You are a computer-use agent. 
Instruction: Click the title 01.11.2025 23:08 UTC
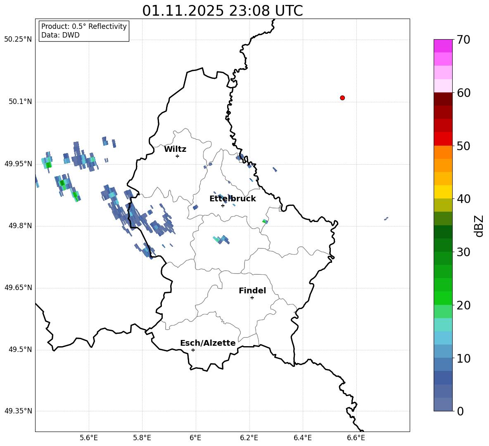[x=223, y=11]
